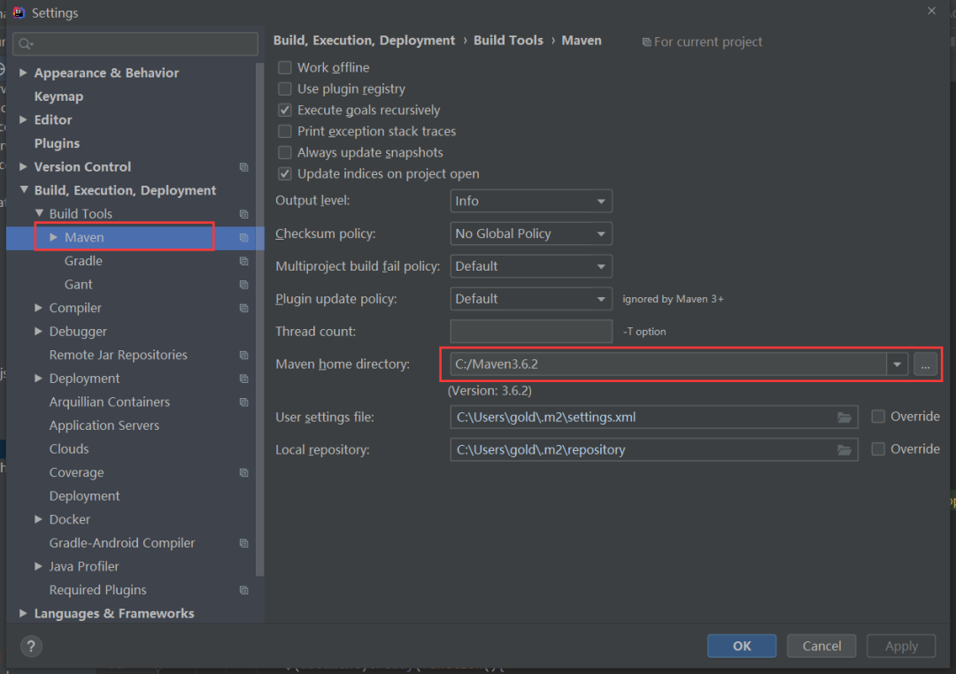Image resolution: width=956 pixels, height=674 pixels.
Task: Click the OK button
Action: (742, 646)
